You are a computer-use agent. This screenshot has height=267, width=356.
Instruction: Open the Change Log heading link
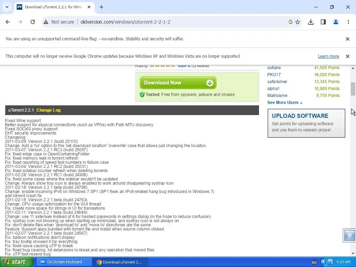(48, 110)
